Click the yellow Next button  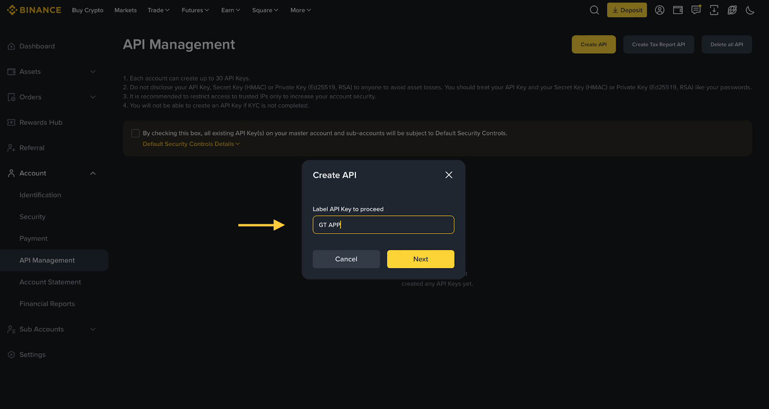point(420,259)
